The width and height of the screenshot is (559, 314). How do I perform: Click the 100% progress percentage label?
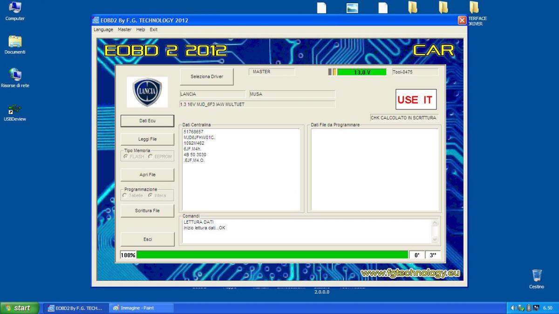[x=128, y=255]
